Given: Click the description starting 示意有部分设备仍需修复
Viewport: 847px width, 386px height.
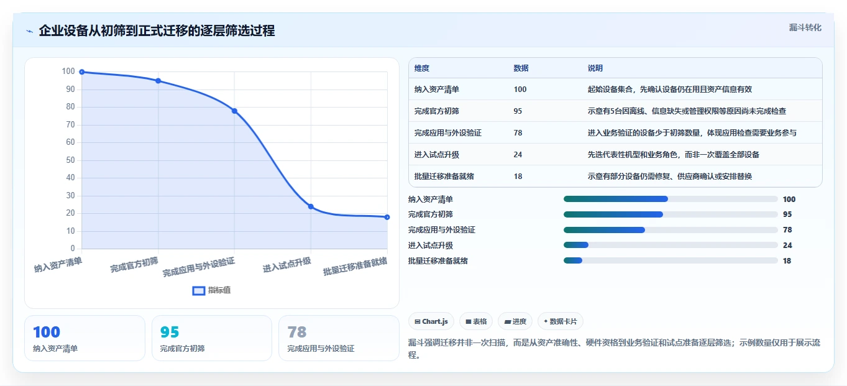Looking at the screenshot, I should [670, 177].
